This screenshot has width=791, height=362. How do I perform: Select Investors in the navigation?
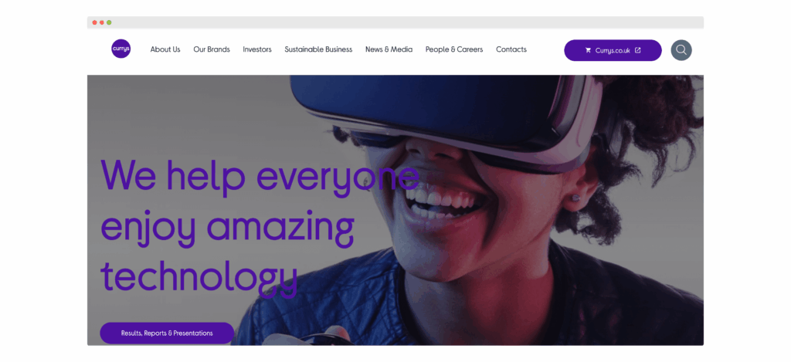(257, 49)
